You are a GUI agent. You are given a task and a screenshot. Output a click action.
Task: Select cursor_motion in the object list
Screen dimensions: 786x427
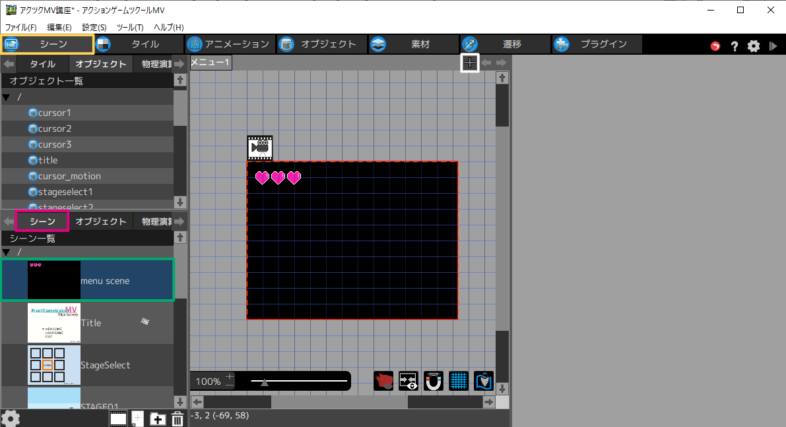[69, 176]
